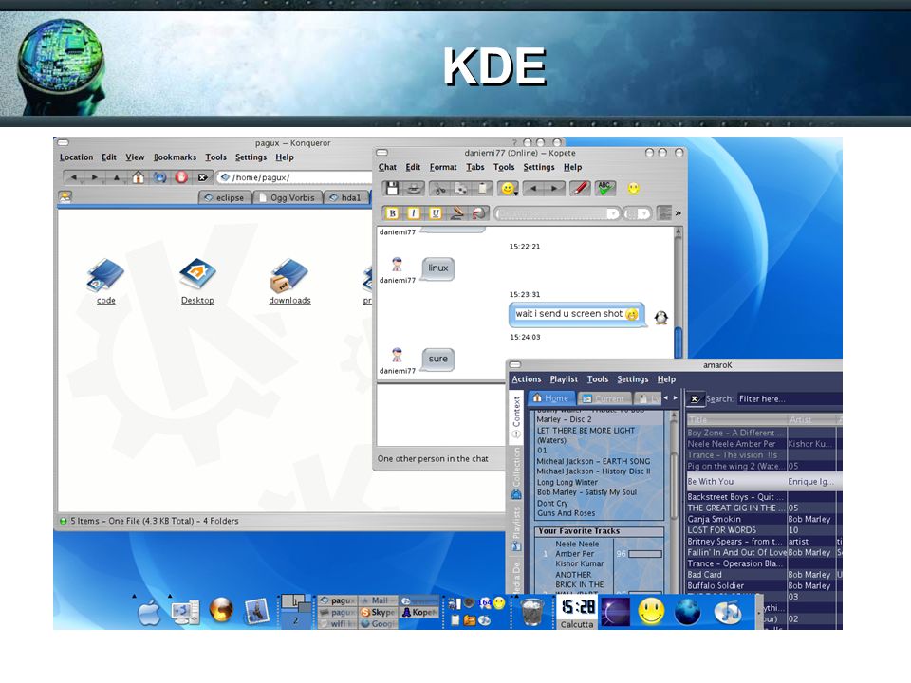Click the Konqueror location field /home/pagux/
911x683 pixels.
pyautogui.click(x=295, y=177)
